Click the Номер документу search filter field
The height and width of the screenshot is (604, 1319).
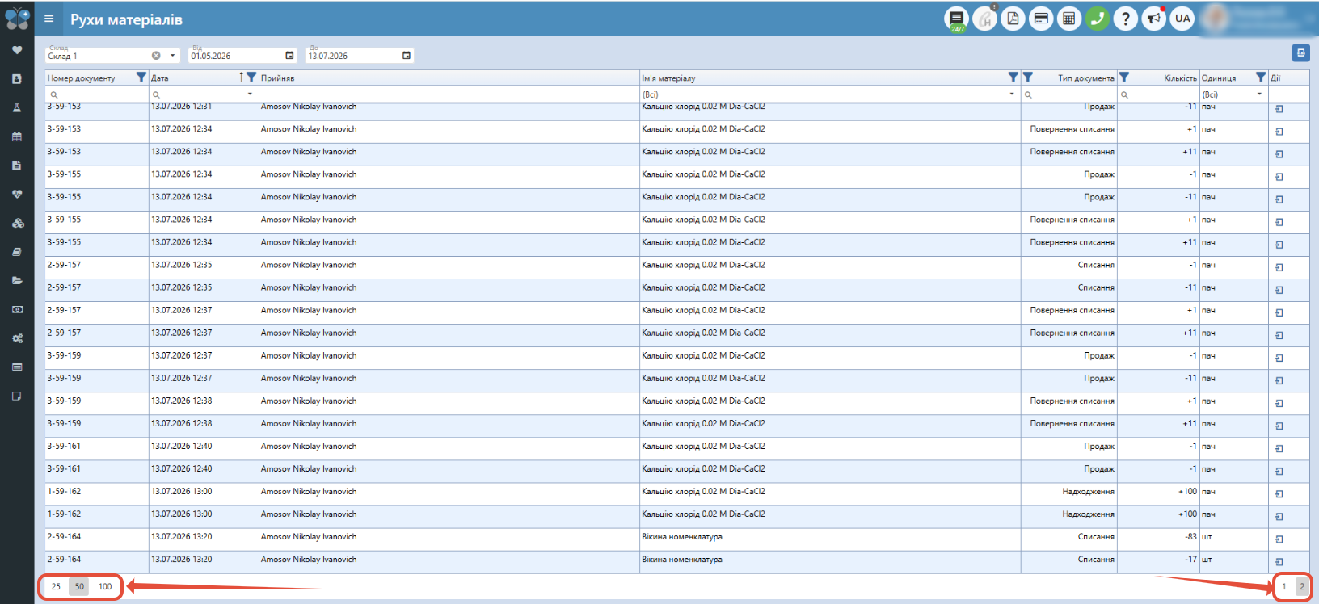(x=97, y=94)
